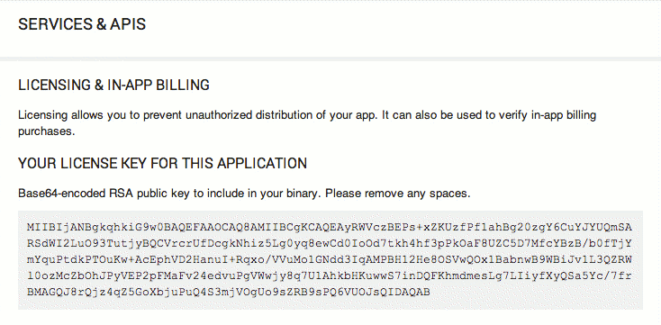The width and height of the screenshot is (661, 325).
Task: Click the word 'purchases.' on the second description line
Action: [46, 131]
